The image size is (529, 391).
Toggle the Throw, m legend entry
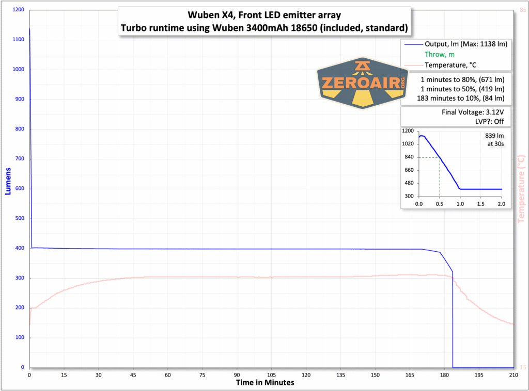pos(440,54)
